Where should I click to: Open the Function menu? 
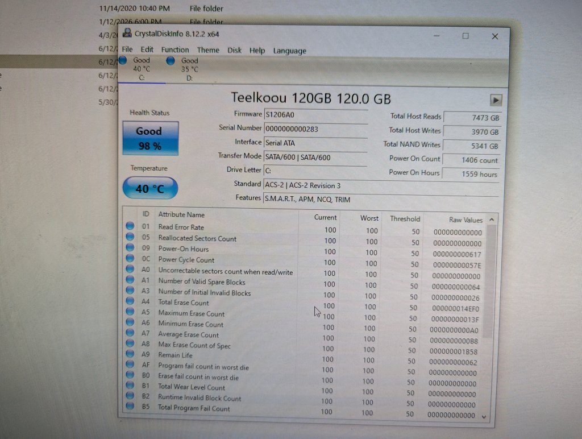coord(175,50)
